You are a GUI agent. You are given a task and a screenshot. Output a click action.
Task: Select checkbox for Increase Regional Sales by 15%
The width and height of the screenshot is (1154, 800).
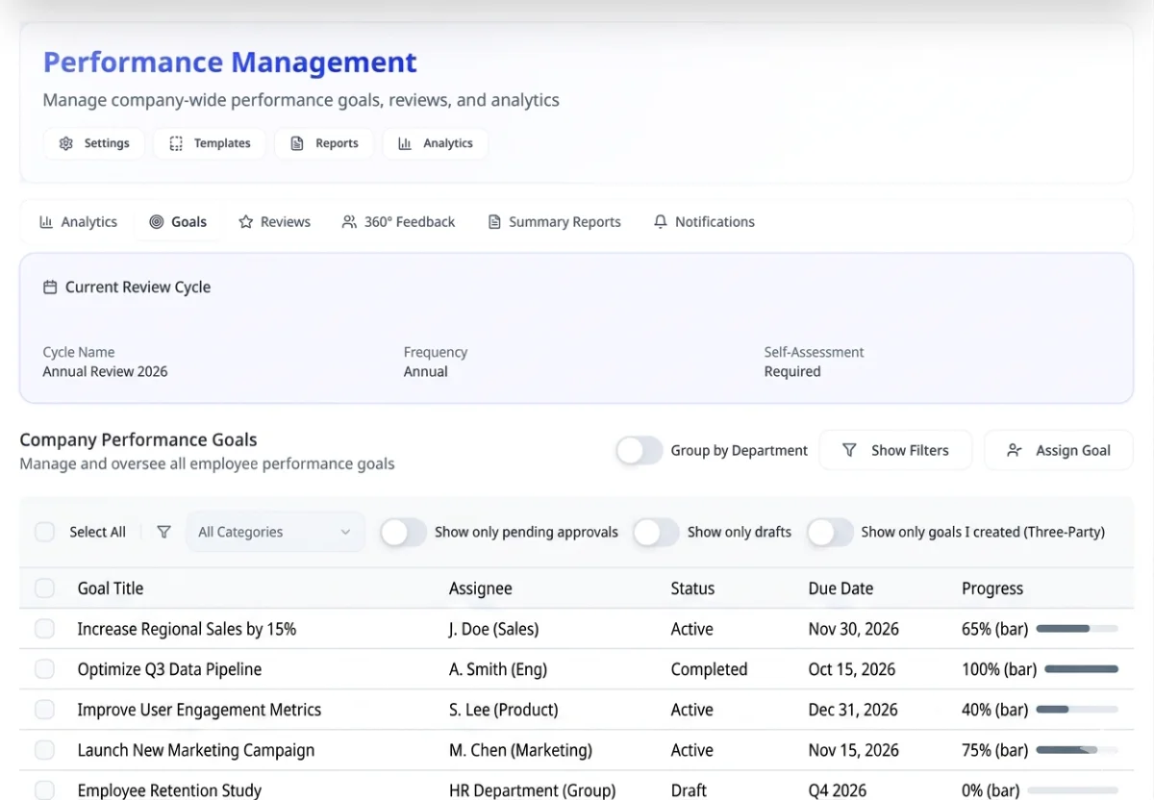pos(45,629)
